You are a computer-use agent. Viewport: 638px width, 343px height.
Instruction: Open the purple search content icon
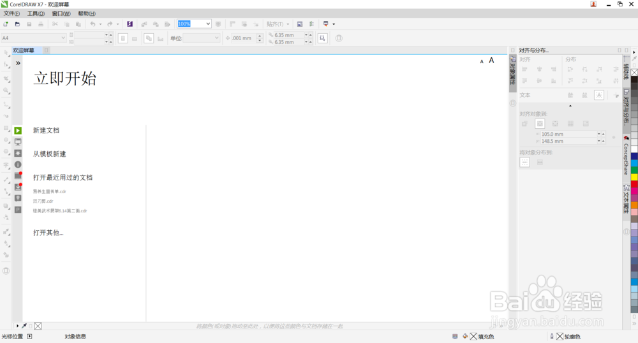130,24
